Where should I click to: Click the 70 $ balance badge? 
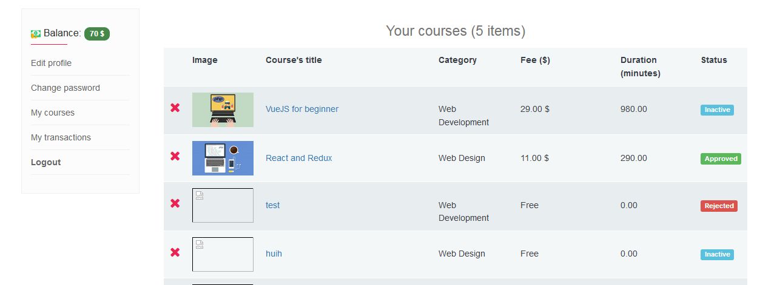[97, 34]
